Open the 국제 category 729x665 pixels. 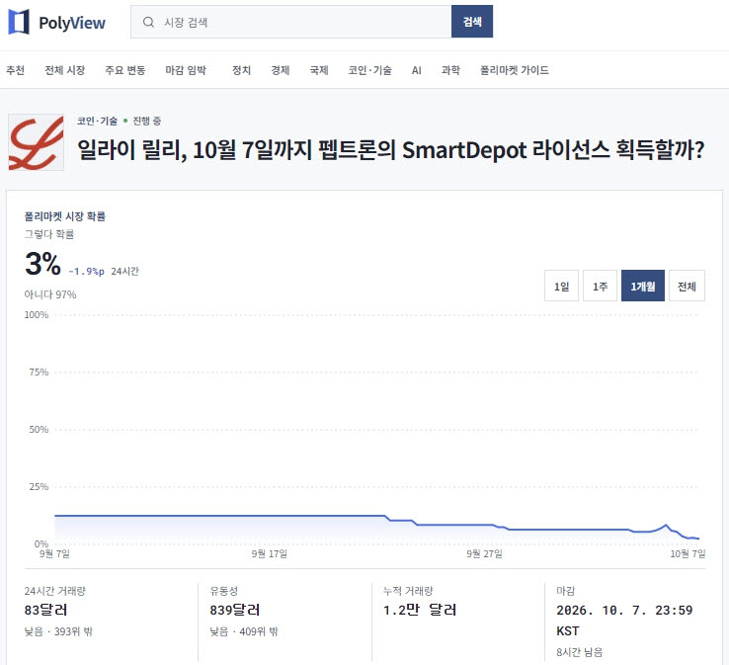tap(319, 70)
